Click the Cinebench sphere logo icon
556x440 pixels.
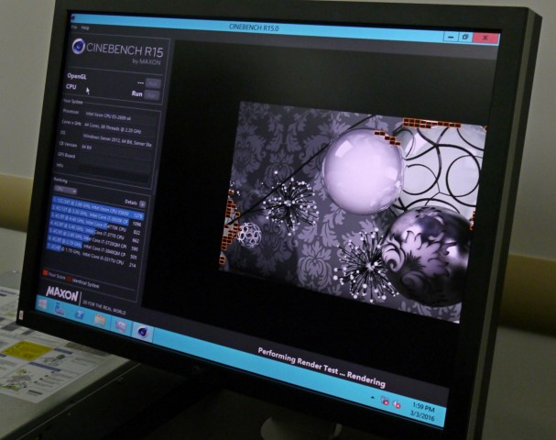(79, 46)
